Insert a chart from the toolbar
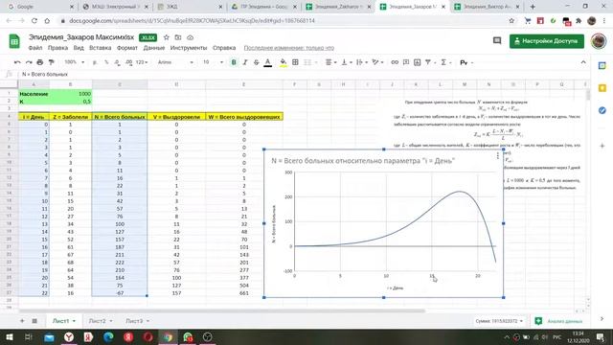613x345 pixels. [418, 62]
